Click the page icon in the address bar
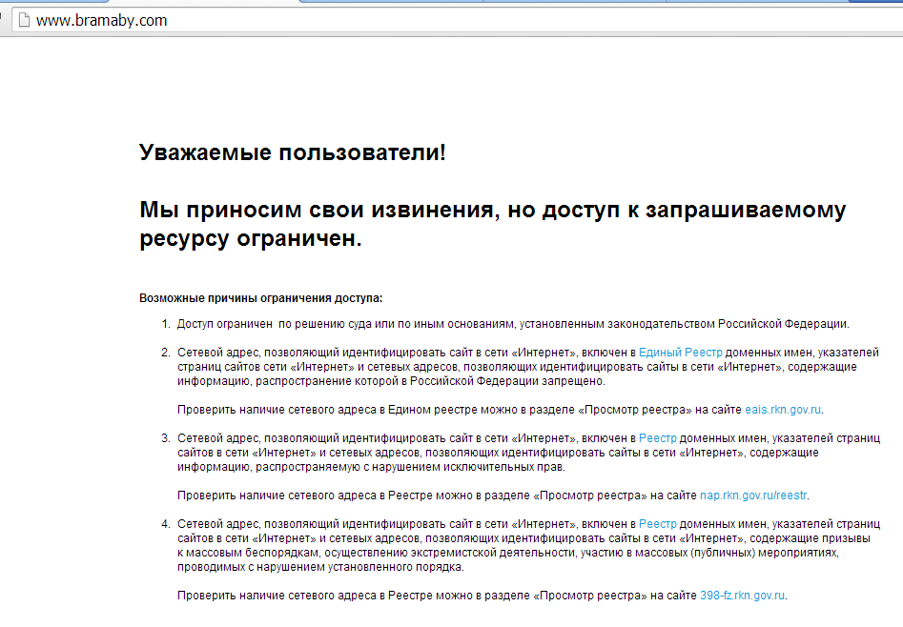 pos(24,20)
